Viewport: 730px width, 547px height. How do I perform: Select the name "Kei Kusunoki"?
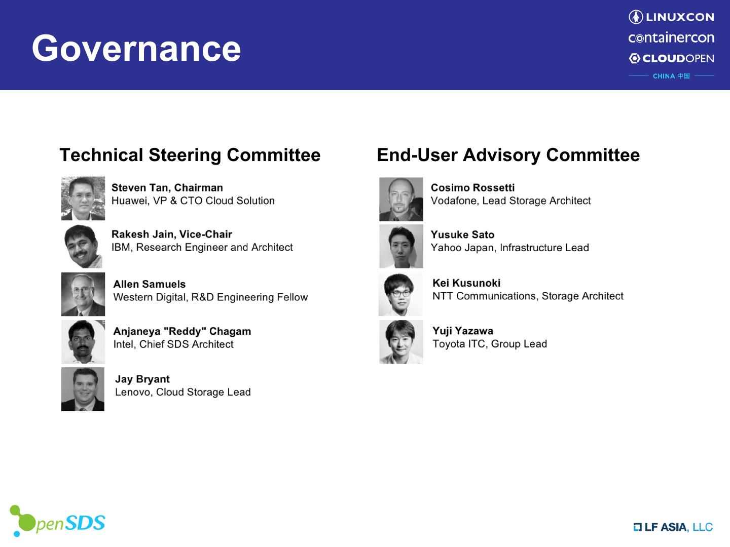click(x=466, y=283)
